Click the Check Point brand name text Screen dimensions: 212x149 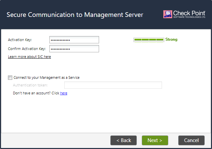point(189,13)
